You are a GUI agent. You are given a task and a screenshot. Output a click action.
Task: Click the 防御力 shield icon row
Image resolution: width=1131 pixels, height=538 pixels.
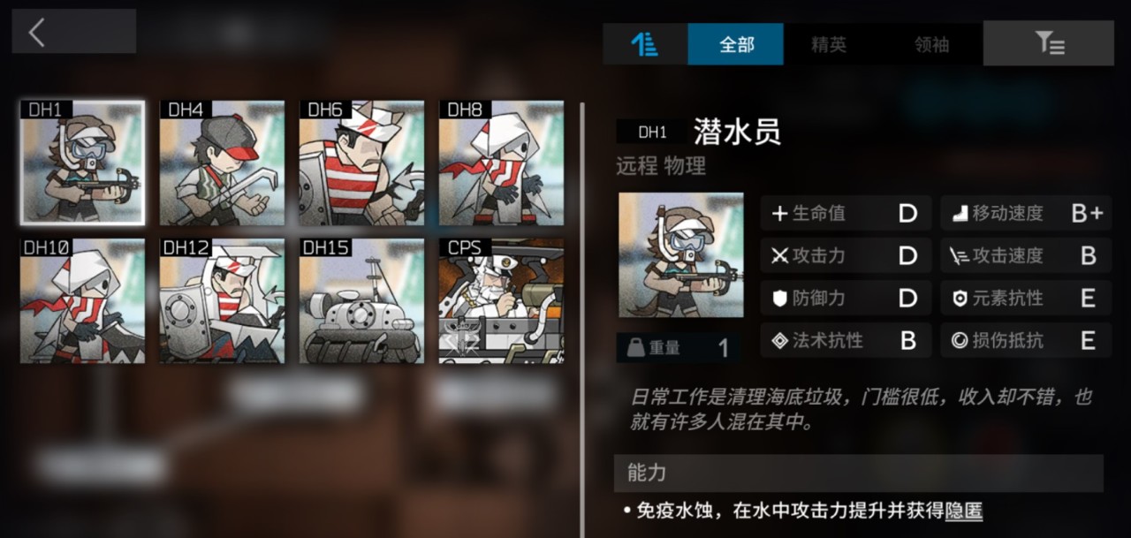click(x=846, y=298)
